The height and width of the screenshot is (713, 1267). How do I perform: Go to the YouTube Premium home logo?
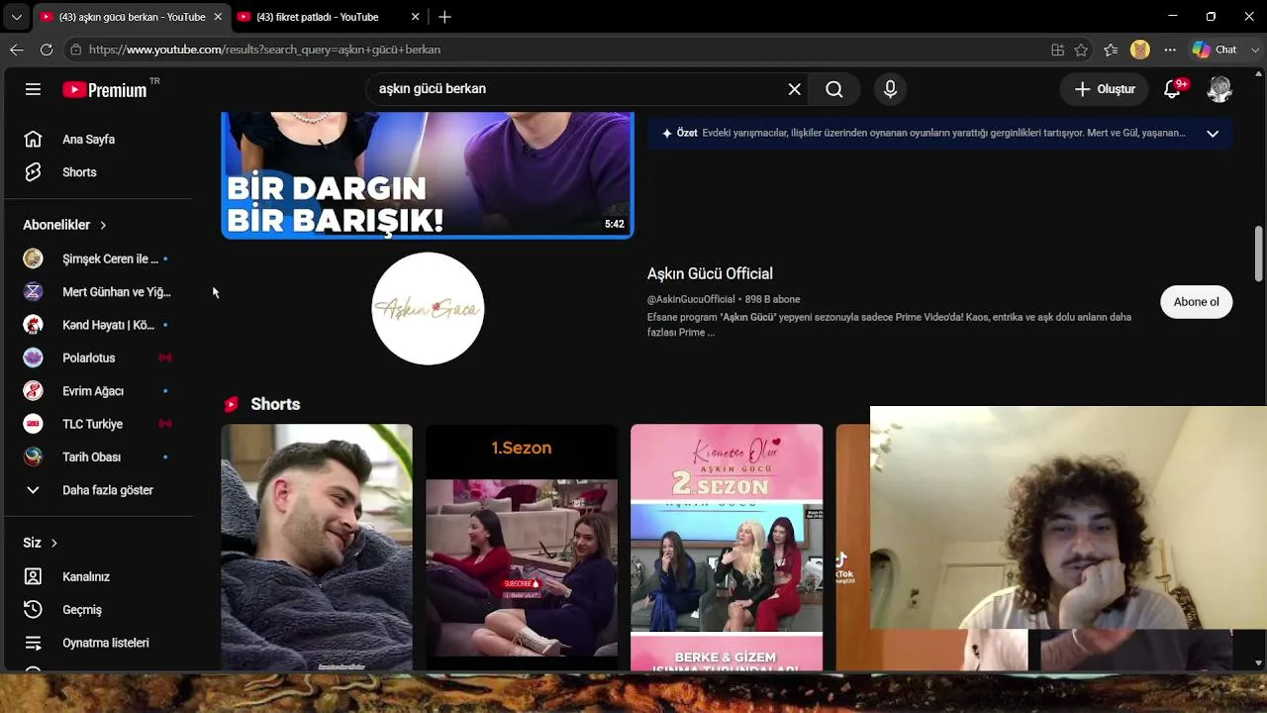coord(105,89)
